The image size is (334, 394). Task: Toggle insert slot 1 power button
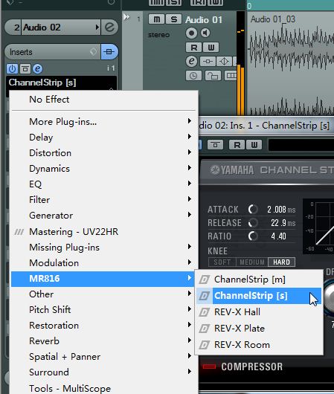click(12, 68)
